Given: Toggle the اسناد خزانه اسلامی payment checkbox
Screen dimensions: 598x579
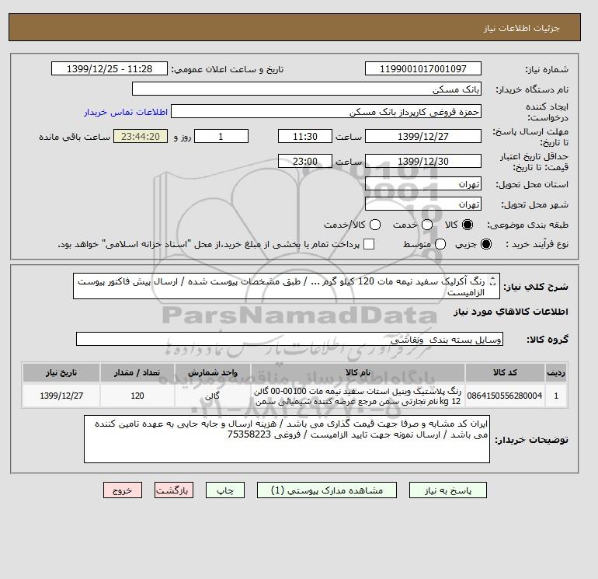Looking at the screenshot, I should pyautogui.click(x=369, y=244).
